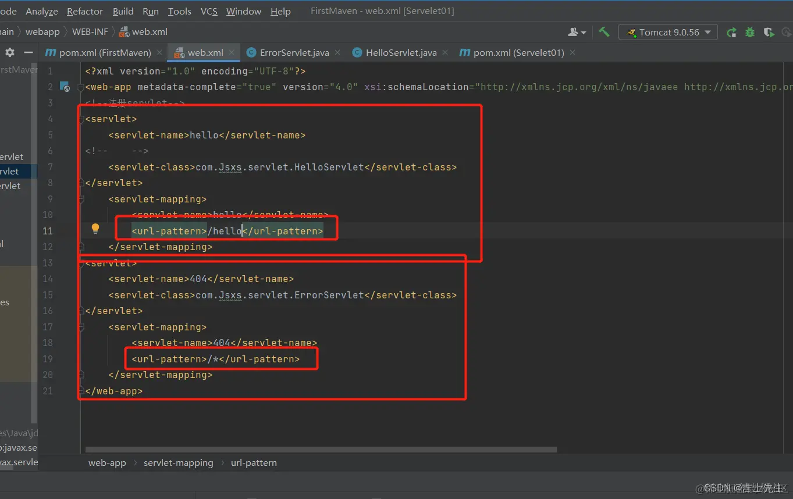This screenshot has width=793, height=499.
Task: Collapse the web-app element fold on line 2
Action: pyautogui.click(x=81, y=87)
